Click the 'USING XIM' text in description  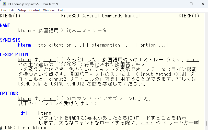[x=29, y=84]
